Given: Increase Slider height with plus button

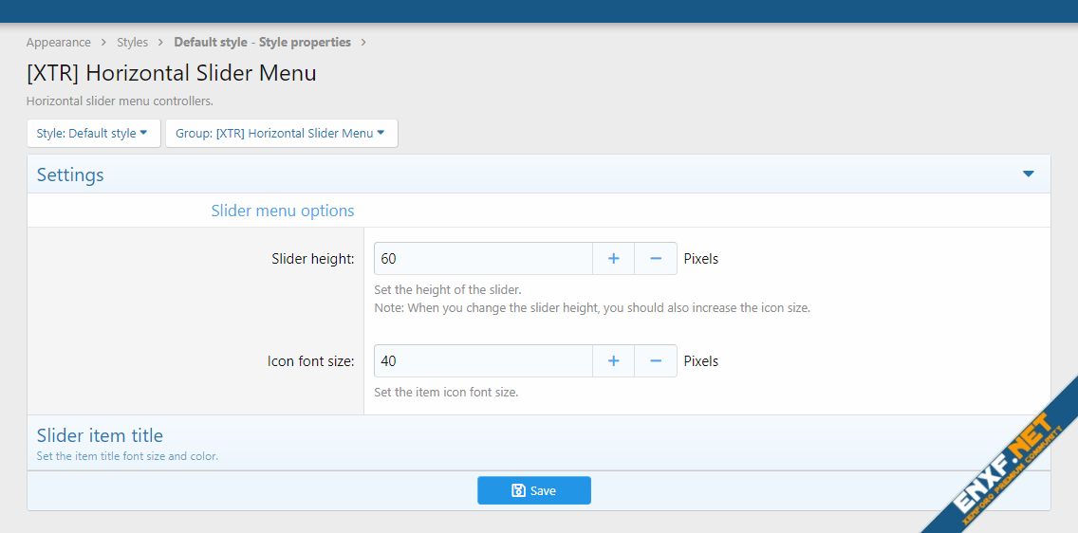Looking at the screenshot, I should [614, 259].
